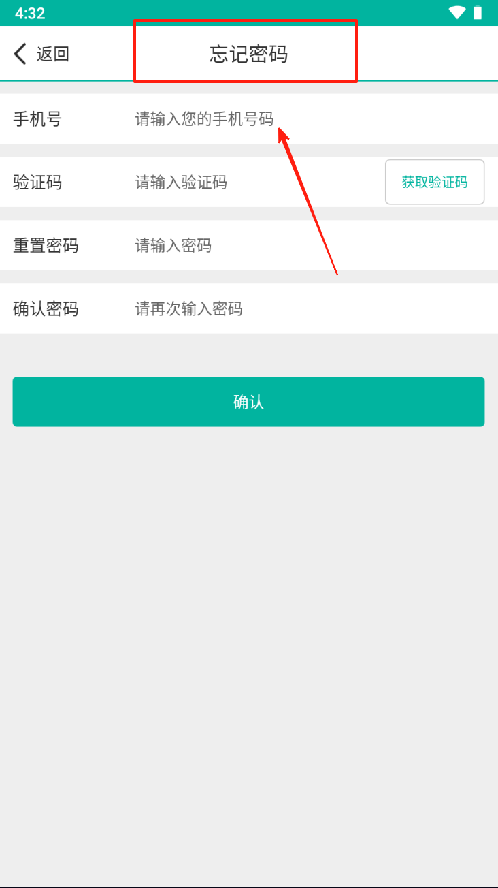Image resolution: width=498 pixels, height=888 pixels.
Task: Tap the empty gray area below 确认
Action: point(249,654)
